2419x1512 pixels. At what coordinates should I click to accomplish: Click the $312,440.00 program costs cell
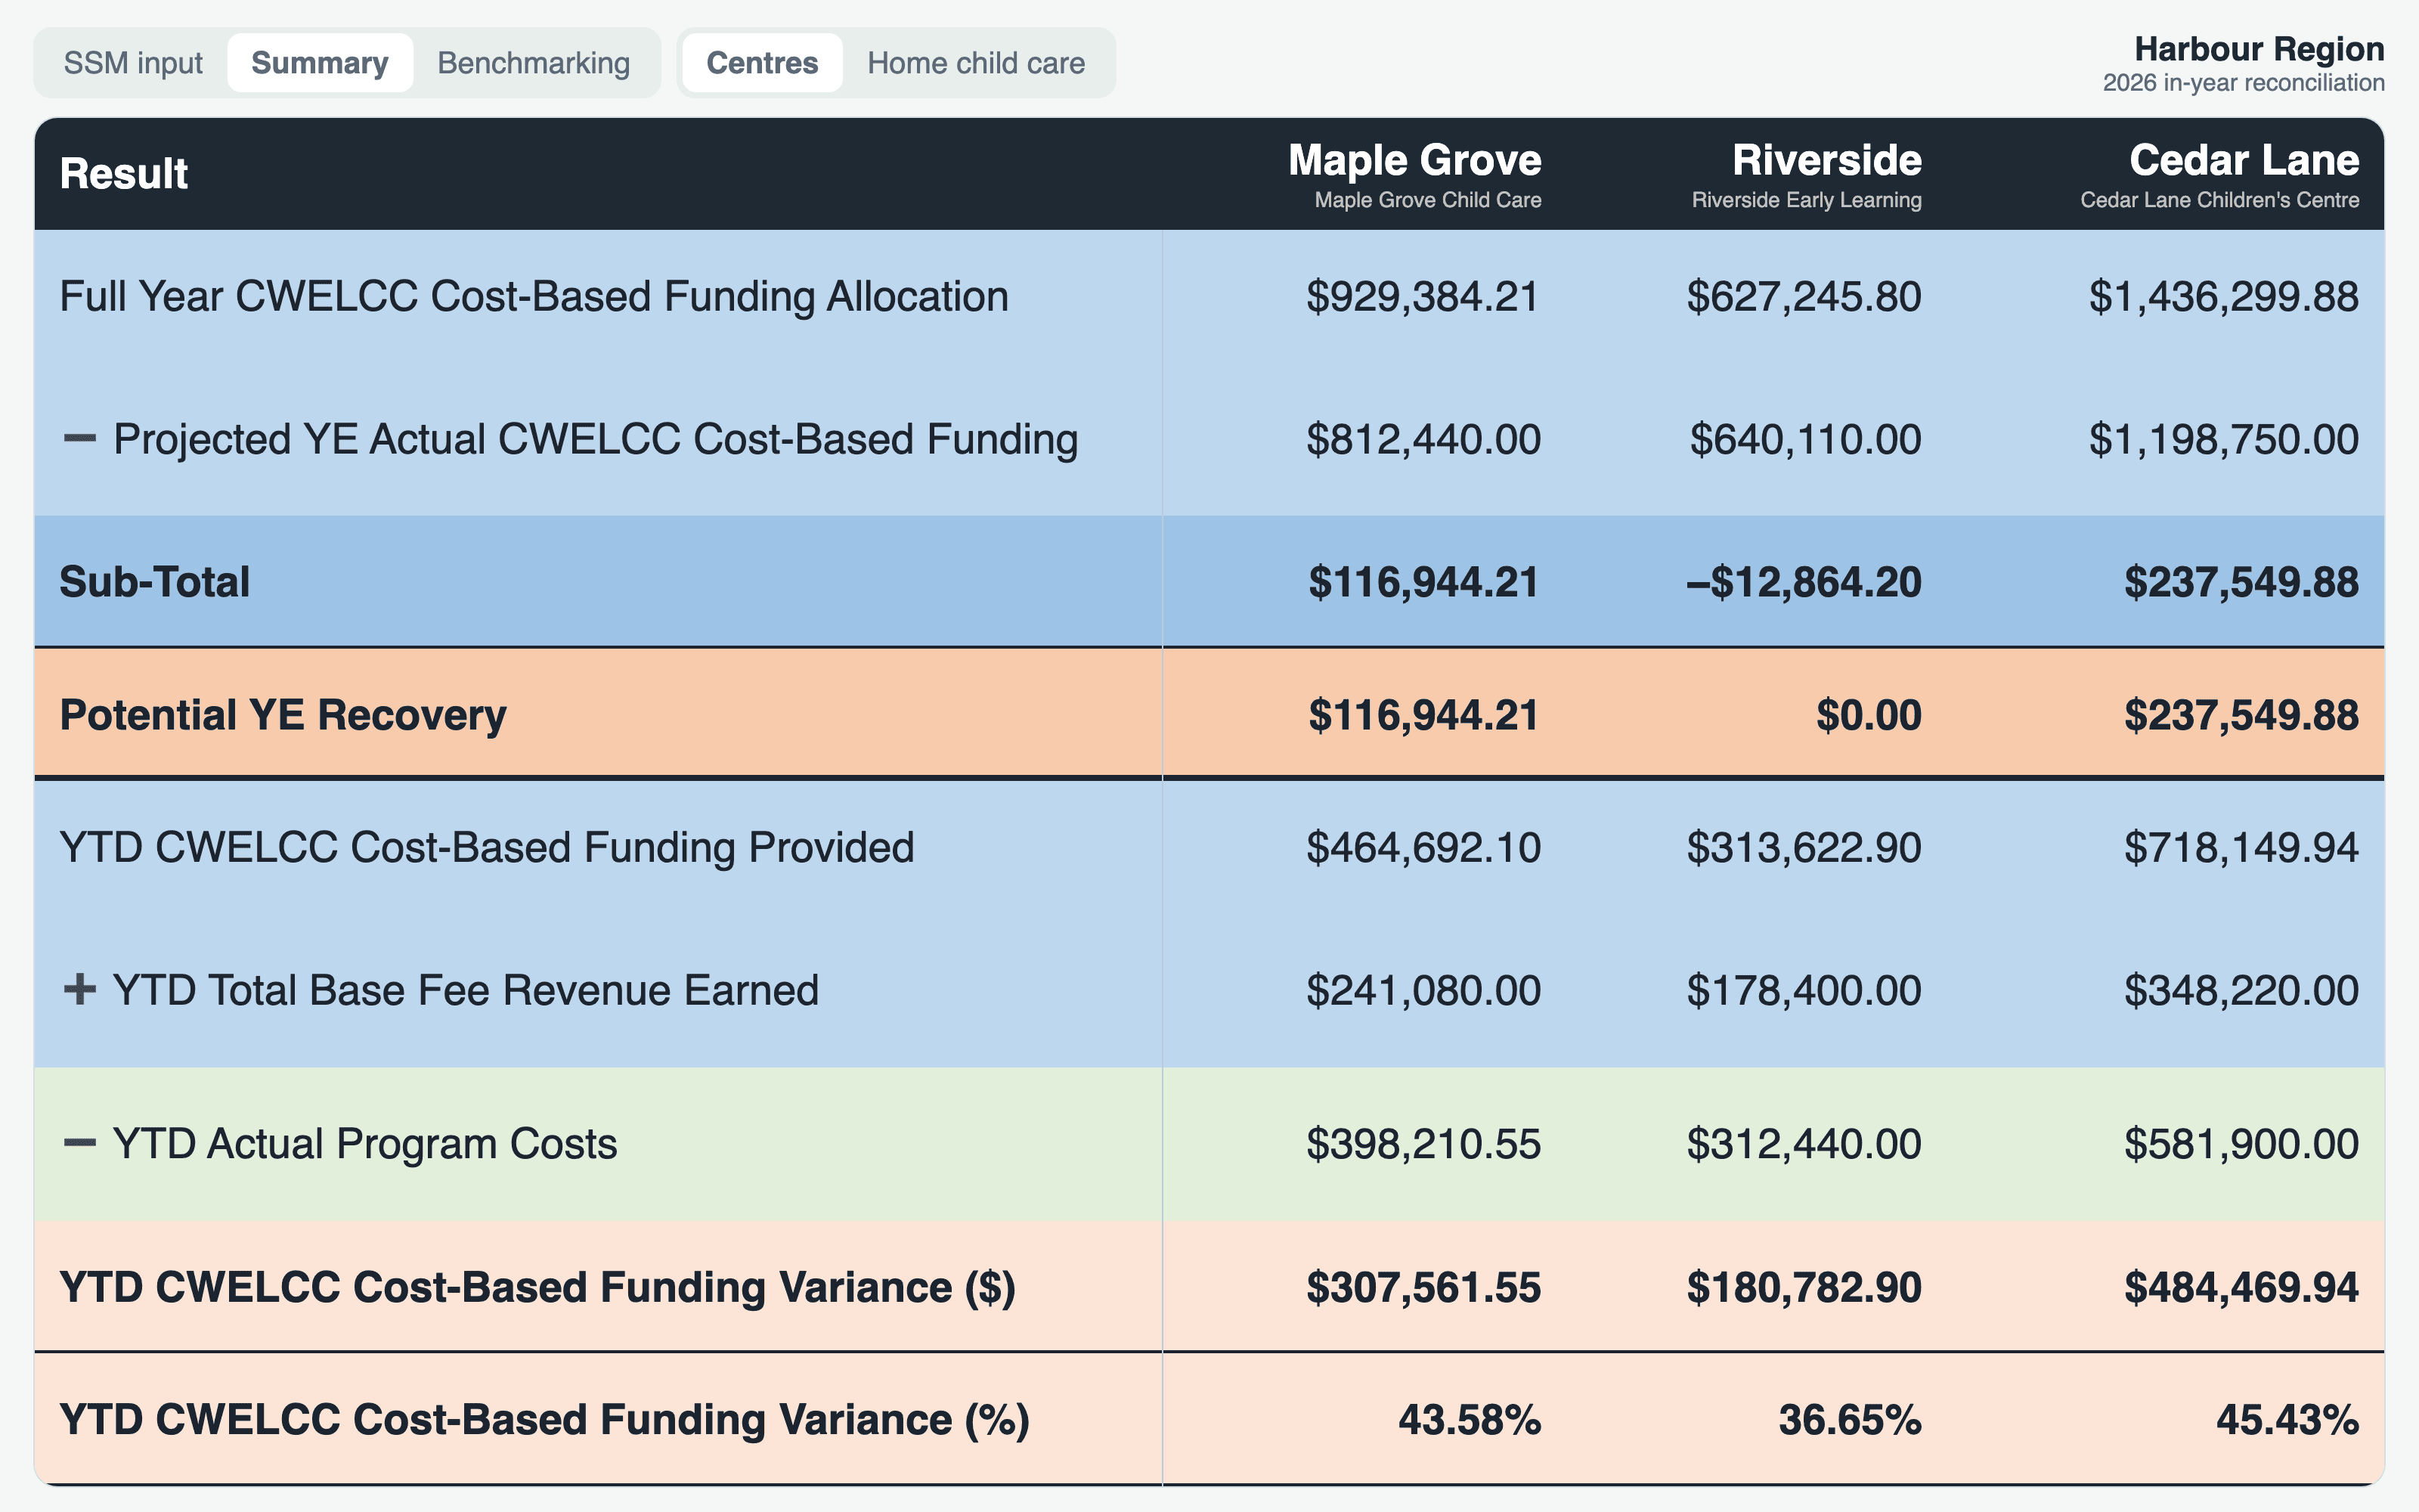[x=1803, y=1144]
